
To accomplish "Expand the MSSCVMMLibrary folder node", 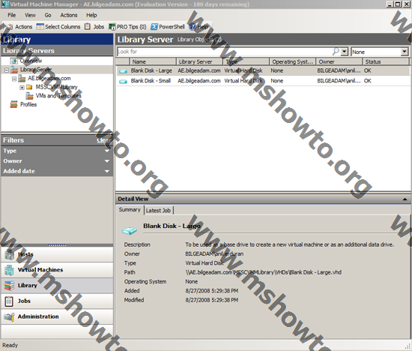I will tap(22, 87).
